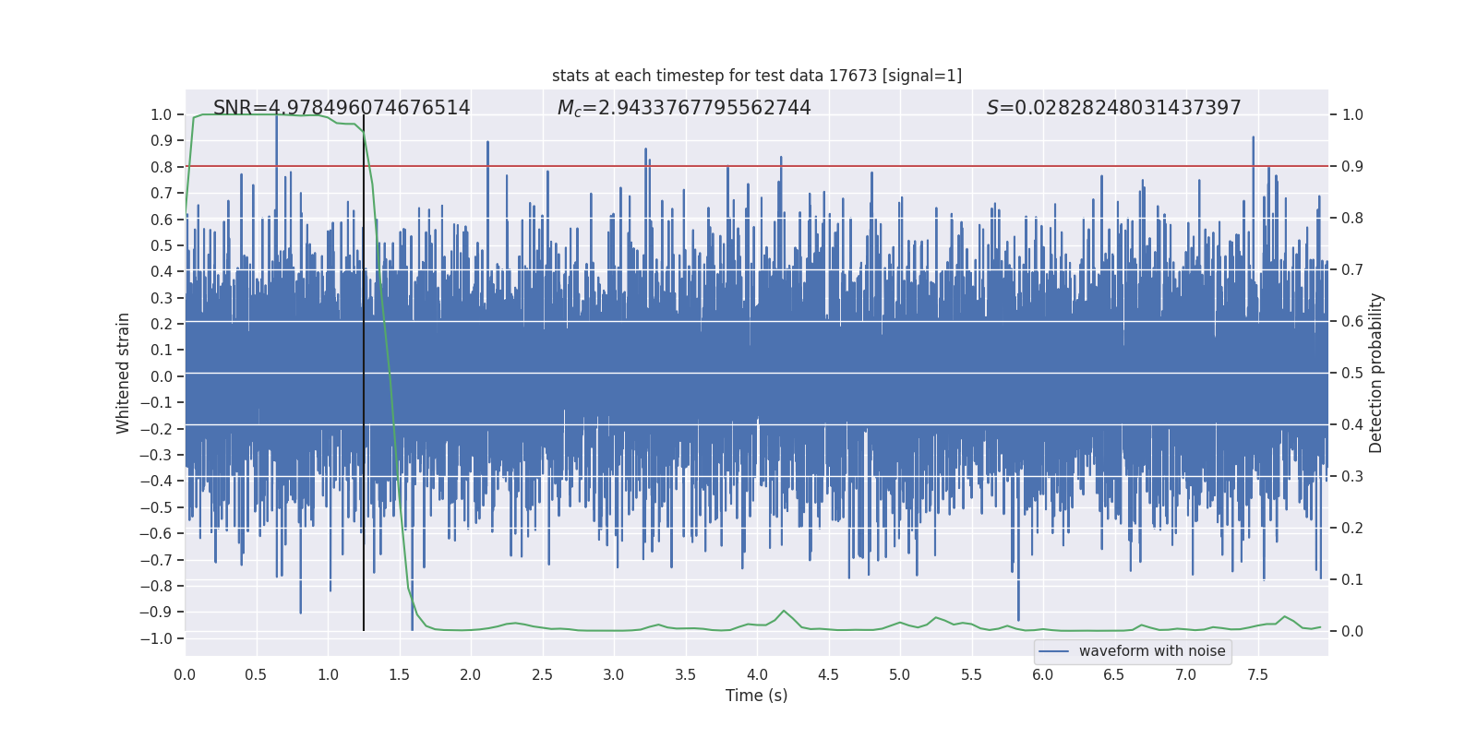The height and width of the screenshot is (738, 1477).
Task: Click the right axis tick label 0.9
Action: (1352, 166)
